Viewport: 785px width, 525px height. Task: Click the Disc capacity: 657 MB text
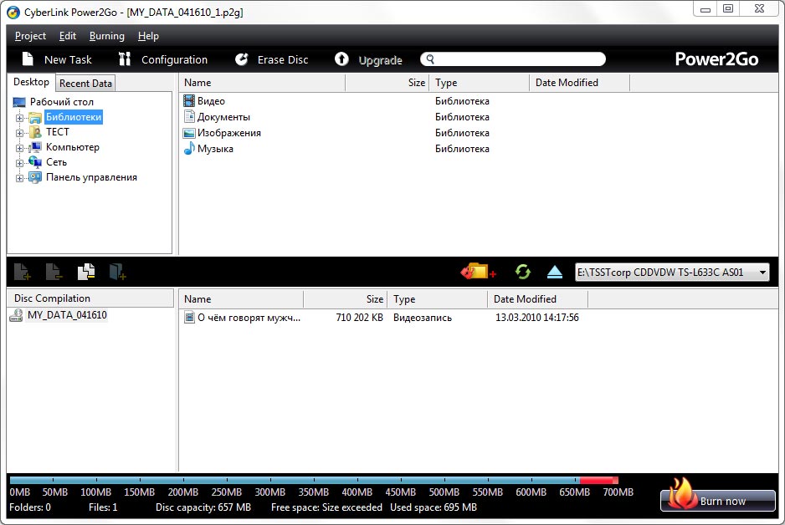coord(203,507)
